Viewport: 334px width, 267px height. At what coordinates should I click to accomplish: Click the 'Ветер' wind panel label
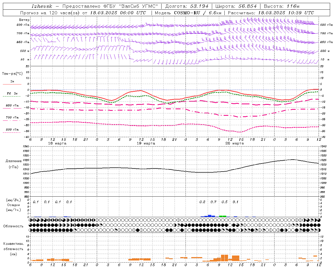(x=24, y=20)
